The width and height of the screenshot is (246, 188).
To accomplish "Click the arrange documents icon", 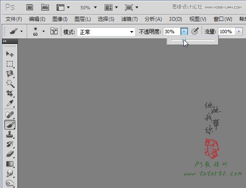I will click(x=109, y=7).
